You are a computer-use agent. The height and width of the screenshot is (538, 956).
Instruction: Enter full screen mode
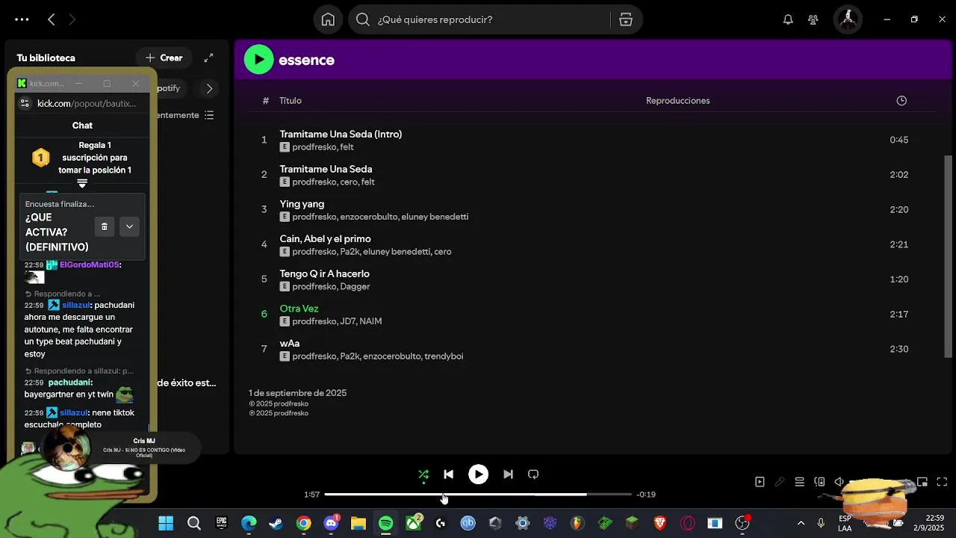(943, 482)
